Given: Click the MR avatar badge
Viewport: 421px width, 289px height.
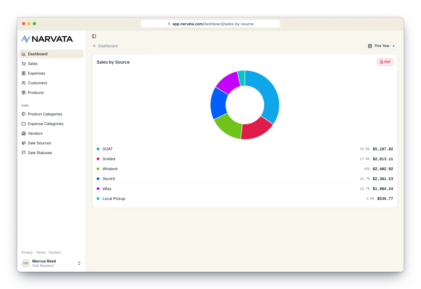Looking at the screenshot, I should pos(26,263).
